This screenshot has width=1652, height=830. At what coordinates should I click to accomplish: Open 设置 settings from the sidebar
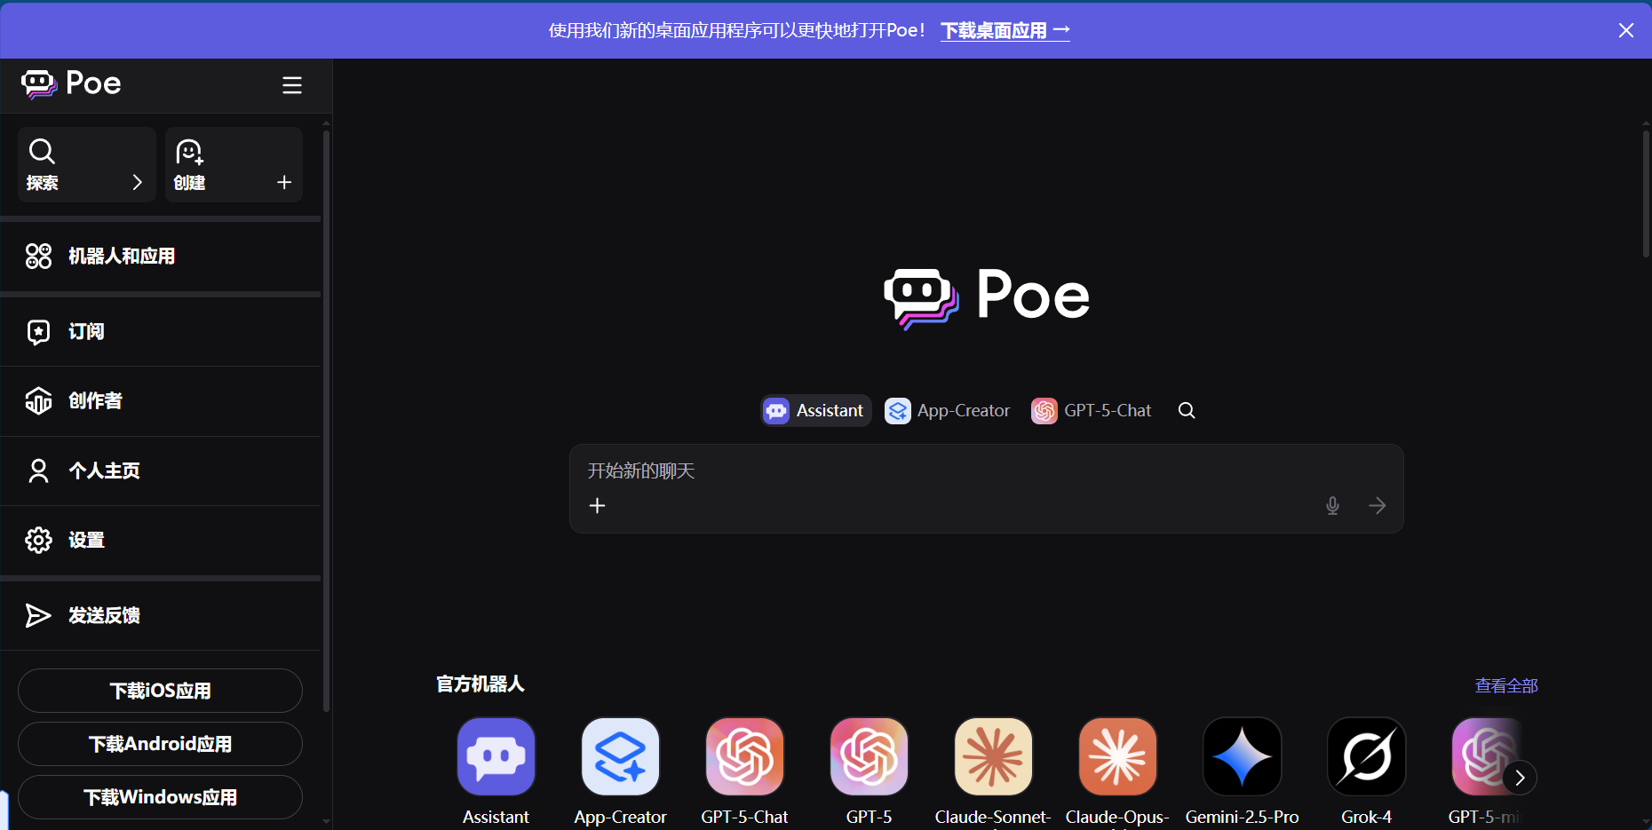161,540
